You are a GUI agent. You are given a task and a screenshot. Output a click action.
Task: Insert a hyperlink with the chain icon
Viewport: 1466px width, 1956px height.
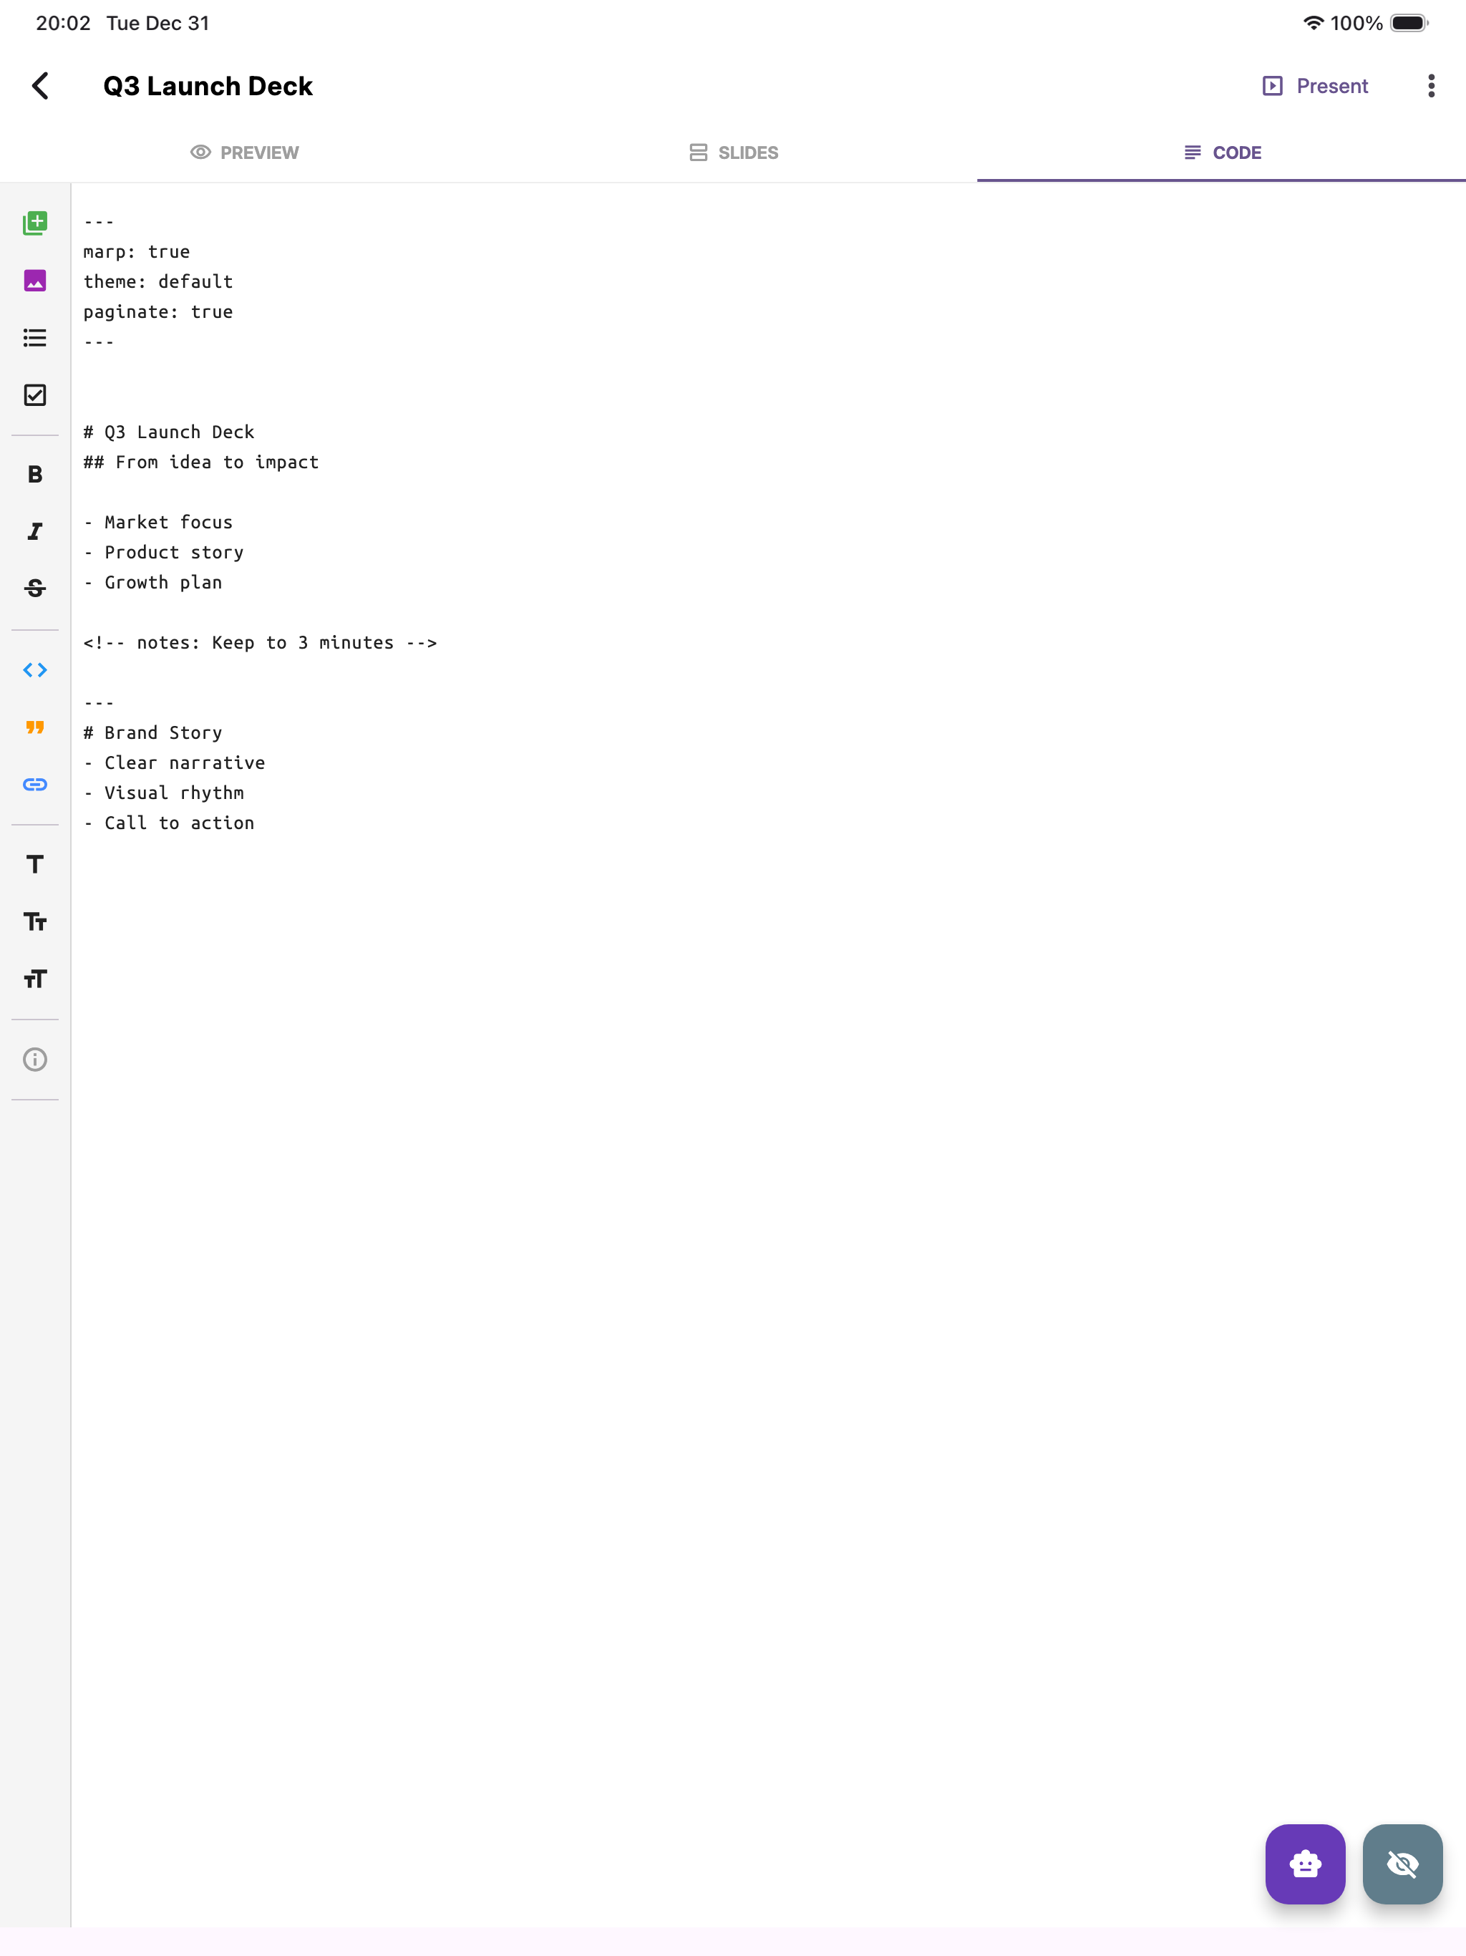point(35,785)
